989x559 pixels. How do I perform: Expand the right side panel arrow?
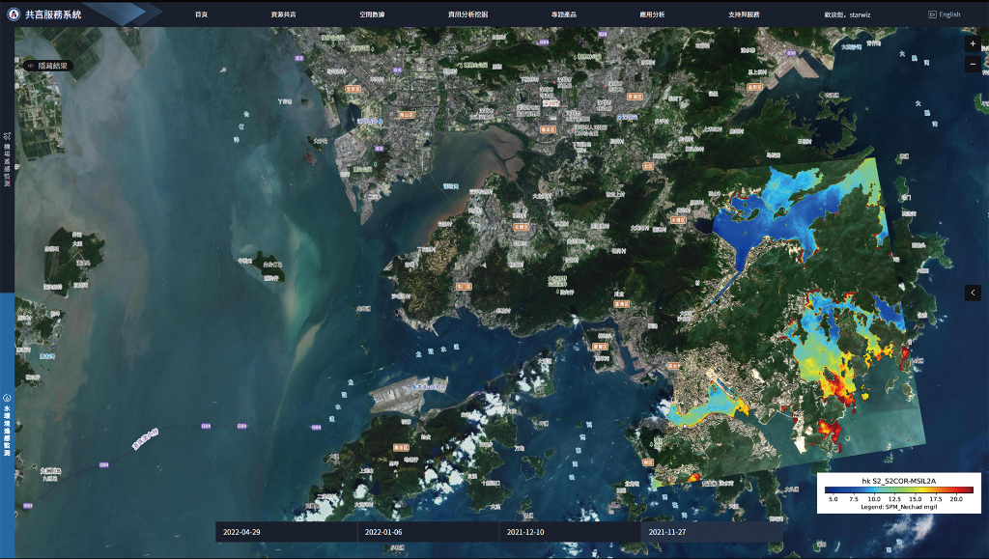click(x=973, y=293)
